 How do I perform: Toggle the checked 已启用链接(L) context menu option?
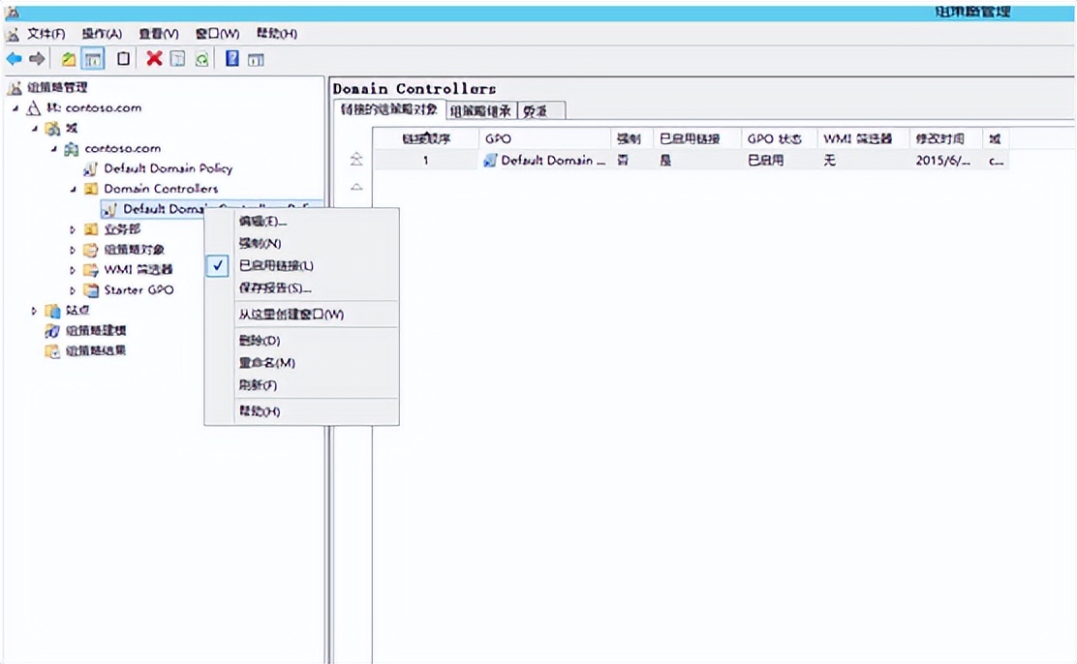[276, 265]
